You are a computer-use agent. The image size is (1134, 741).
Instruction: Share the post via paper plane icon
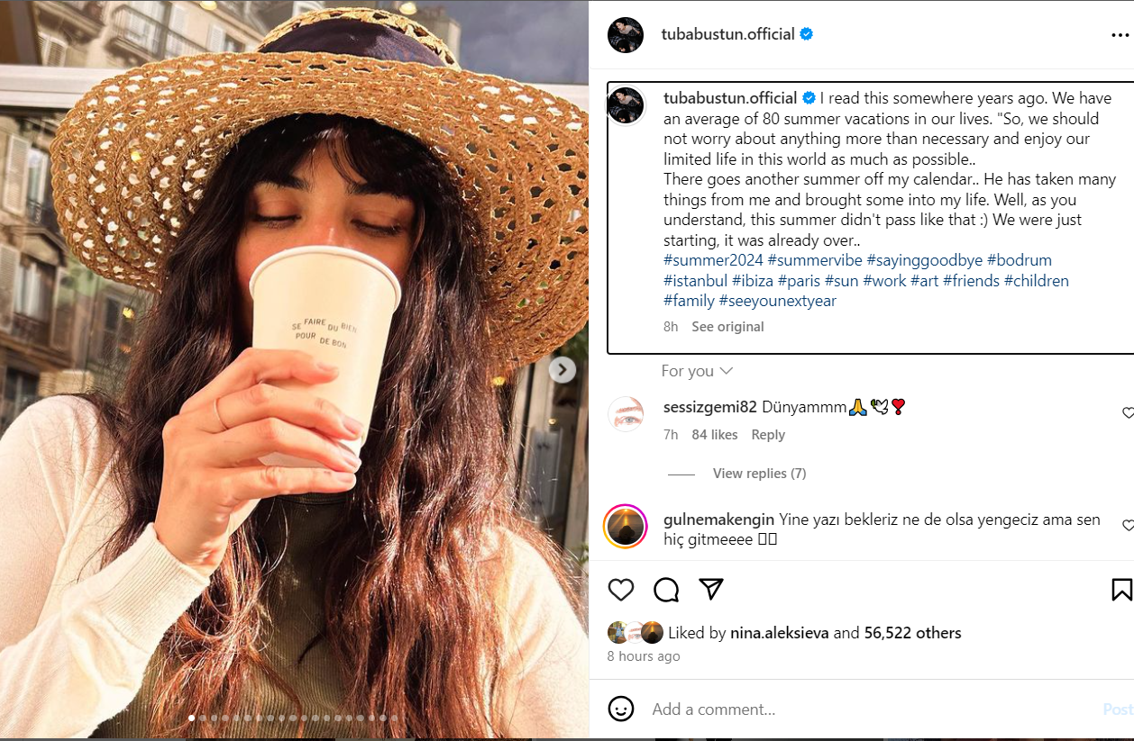712,589
